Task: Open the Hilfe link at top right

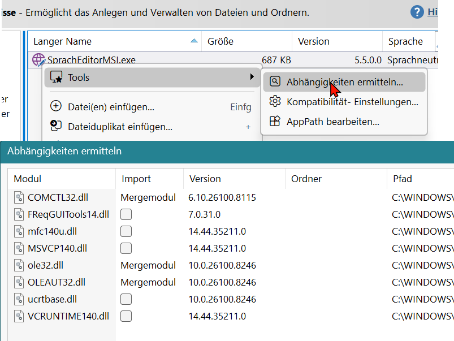Action: [x=433, y=11]
